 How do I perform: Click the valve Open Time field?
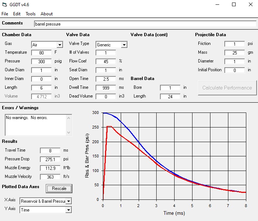click(105, 79)
